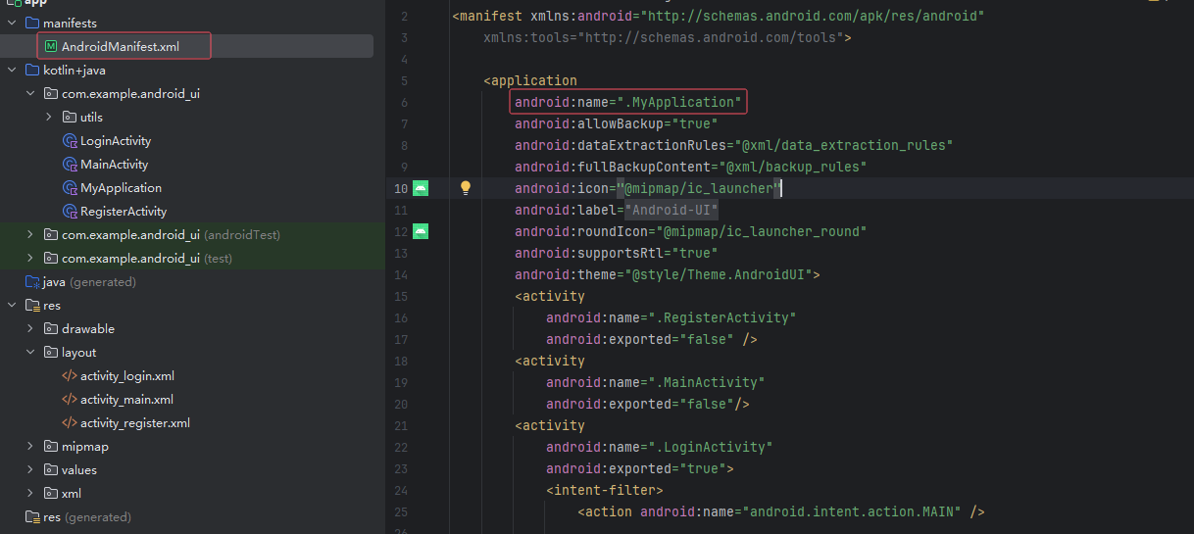The image size is (1194, 534).
Task: Click line number 16 in the gutter
Action: (x=400, y=317)
